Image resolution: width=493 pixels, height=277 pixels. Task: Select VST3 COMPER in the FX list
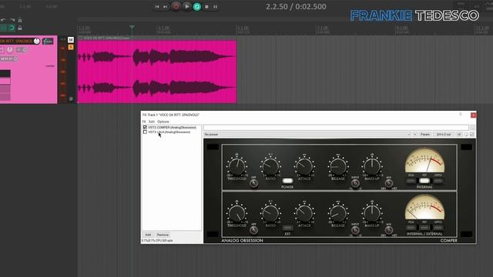(172, 128)
